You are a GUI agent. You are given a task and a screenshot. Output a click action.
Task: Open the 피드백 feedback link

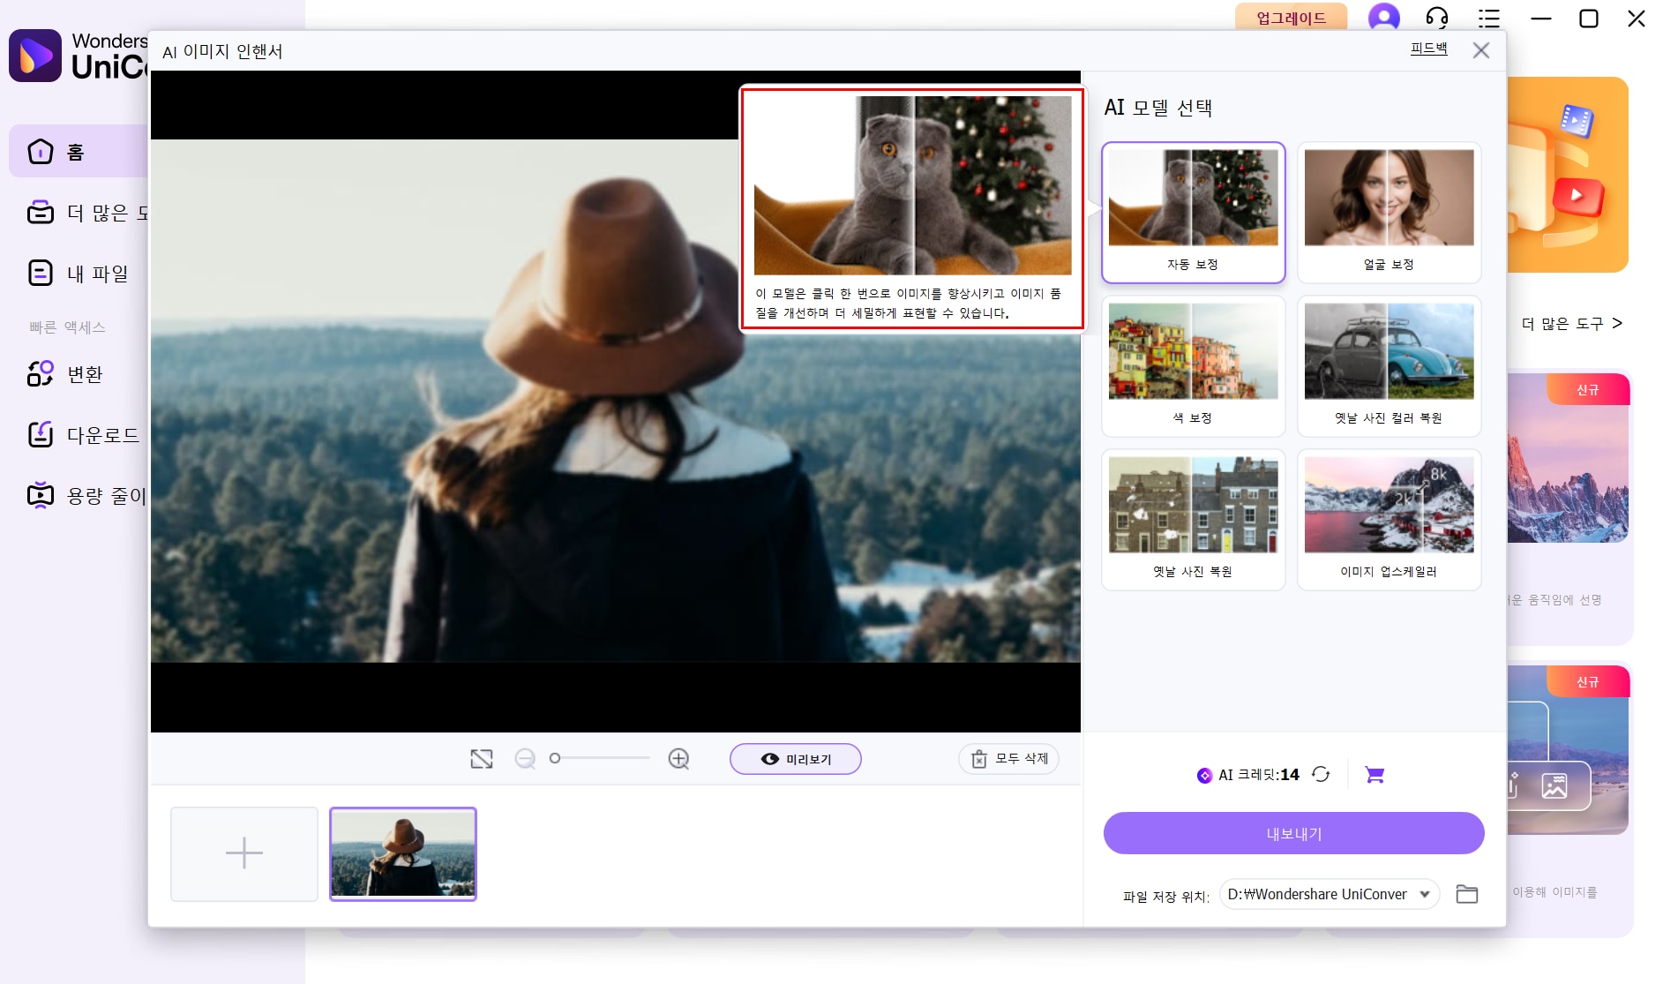click(1427, 49)
